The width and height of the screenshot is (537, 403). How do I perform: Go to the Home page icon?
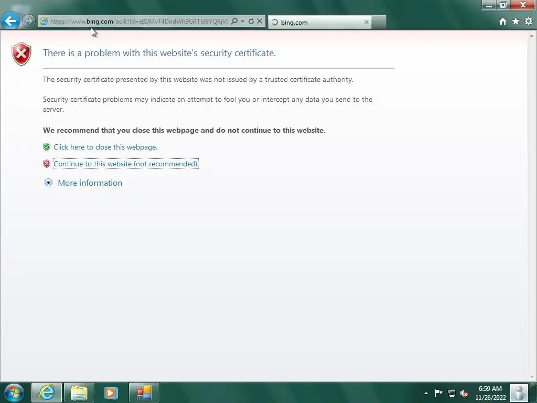click(503, 22)
